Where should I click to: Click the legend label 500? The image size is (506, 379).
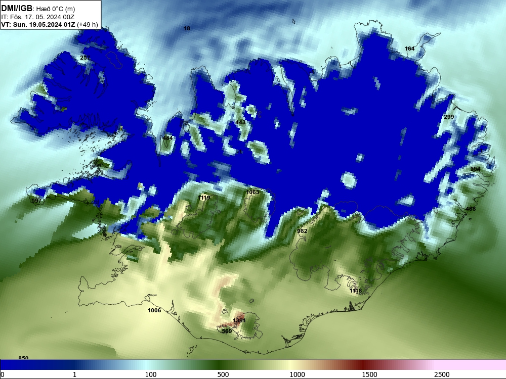[x=223, y=374]
